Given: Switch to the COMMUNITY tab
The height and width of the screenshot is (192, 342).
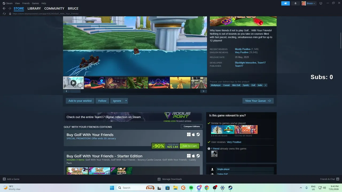Looking at the screenshot, I should click(x=54, y=9).
